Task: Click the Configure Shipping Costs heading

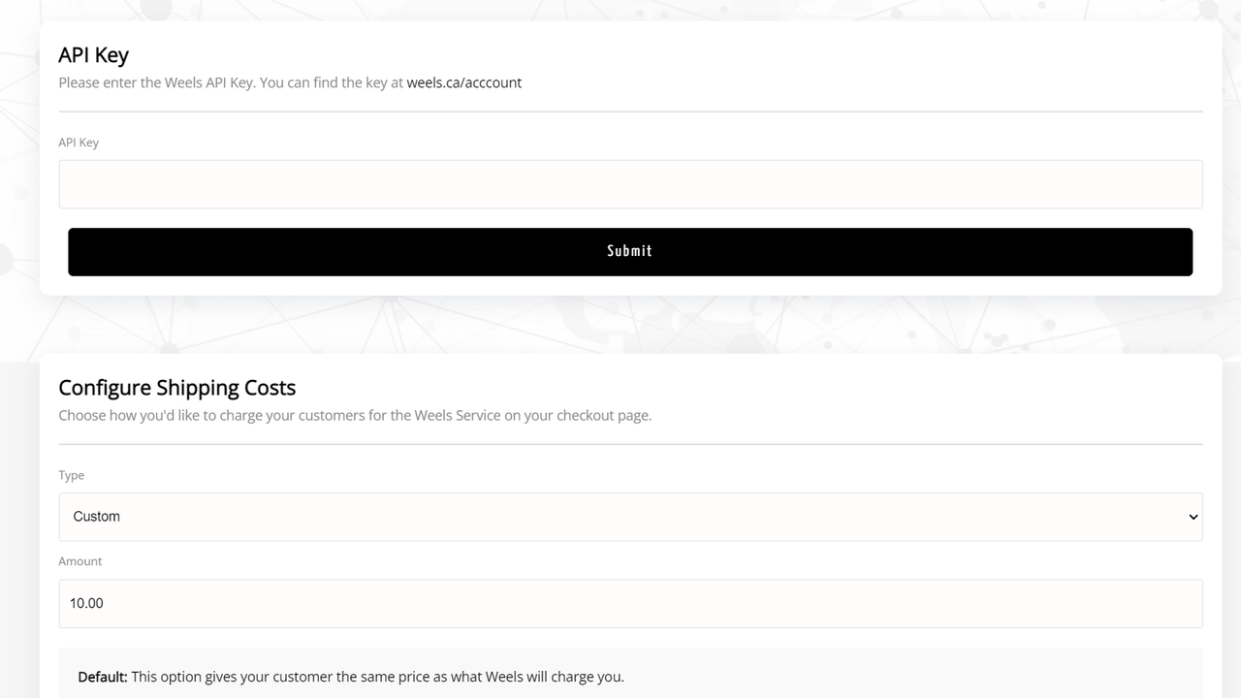Action: click(177, 387)
